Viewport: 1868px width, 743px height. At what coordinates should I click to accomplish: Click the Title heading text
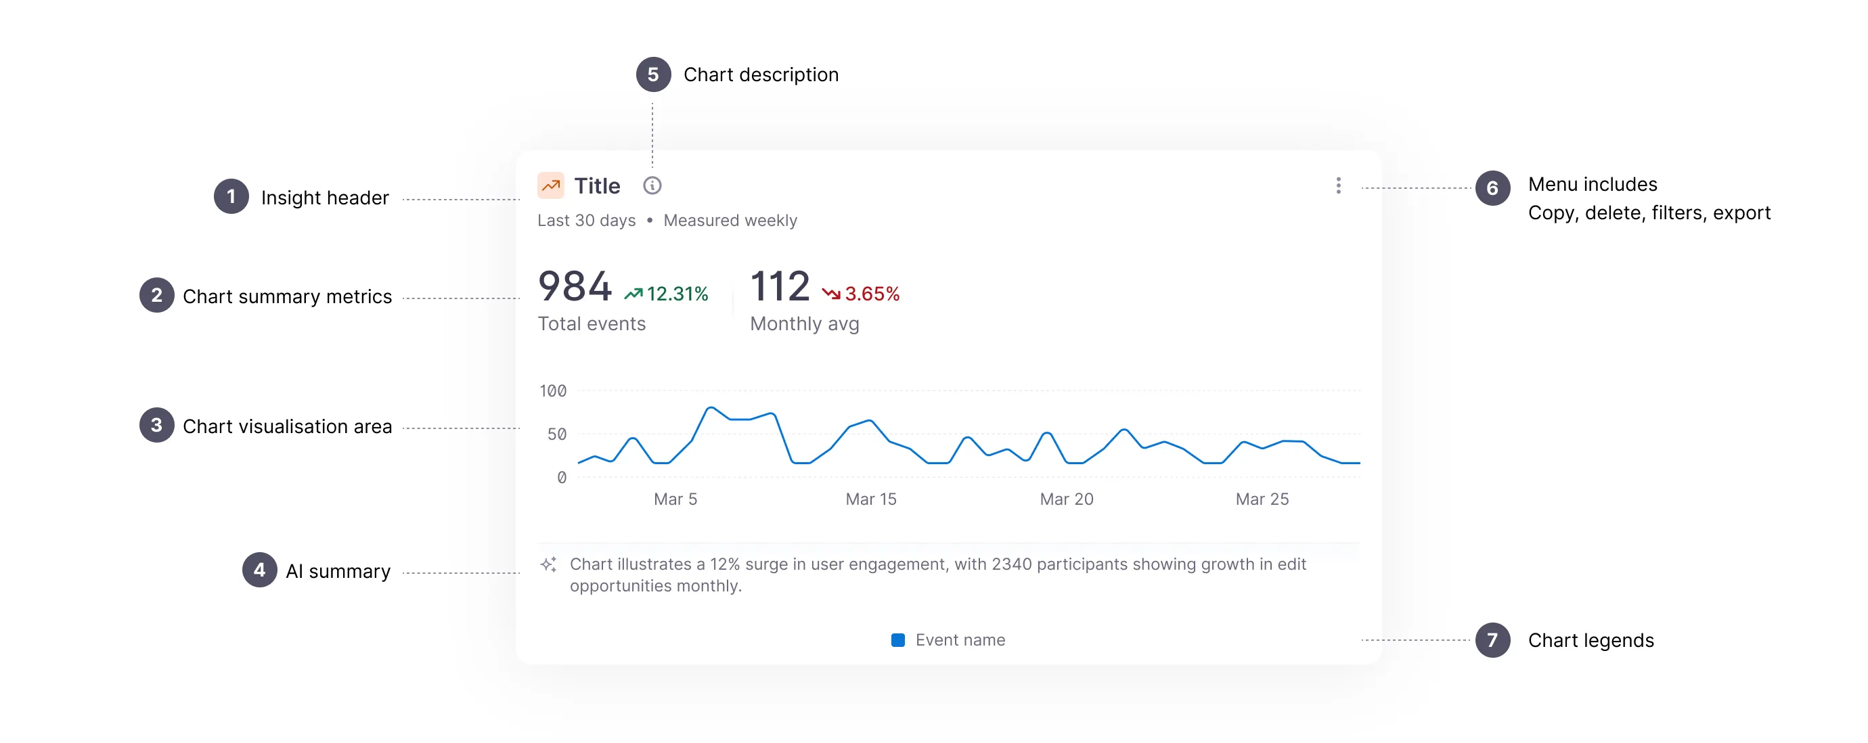click(x=597, y=186)
